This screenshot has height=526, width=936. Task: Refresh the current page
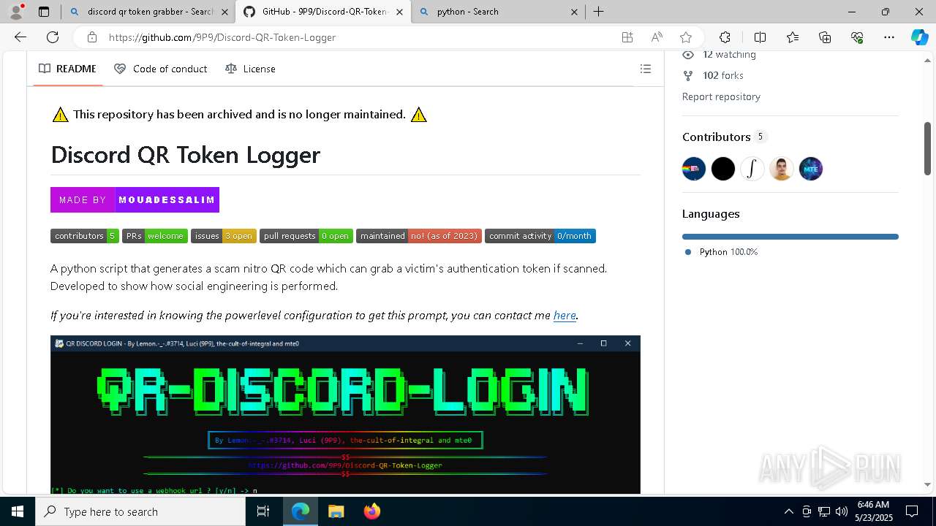[53, 37]
